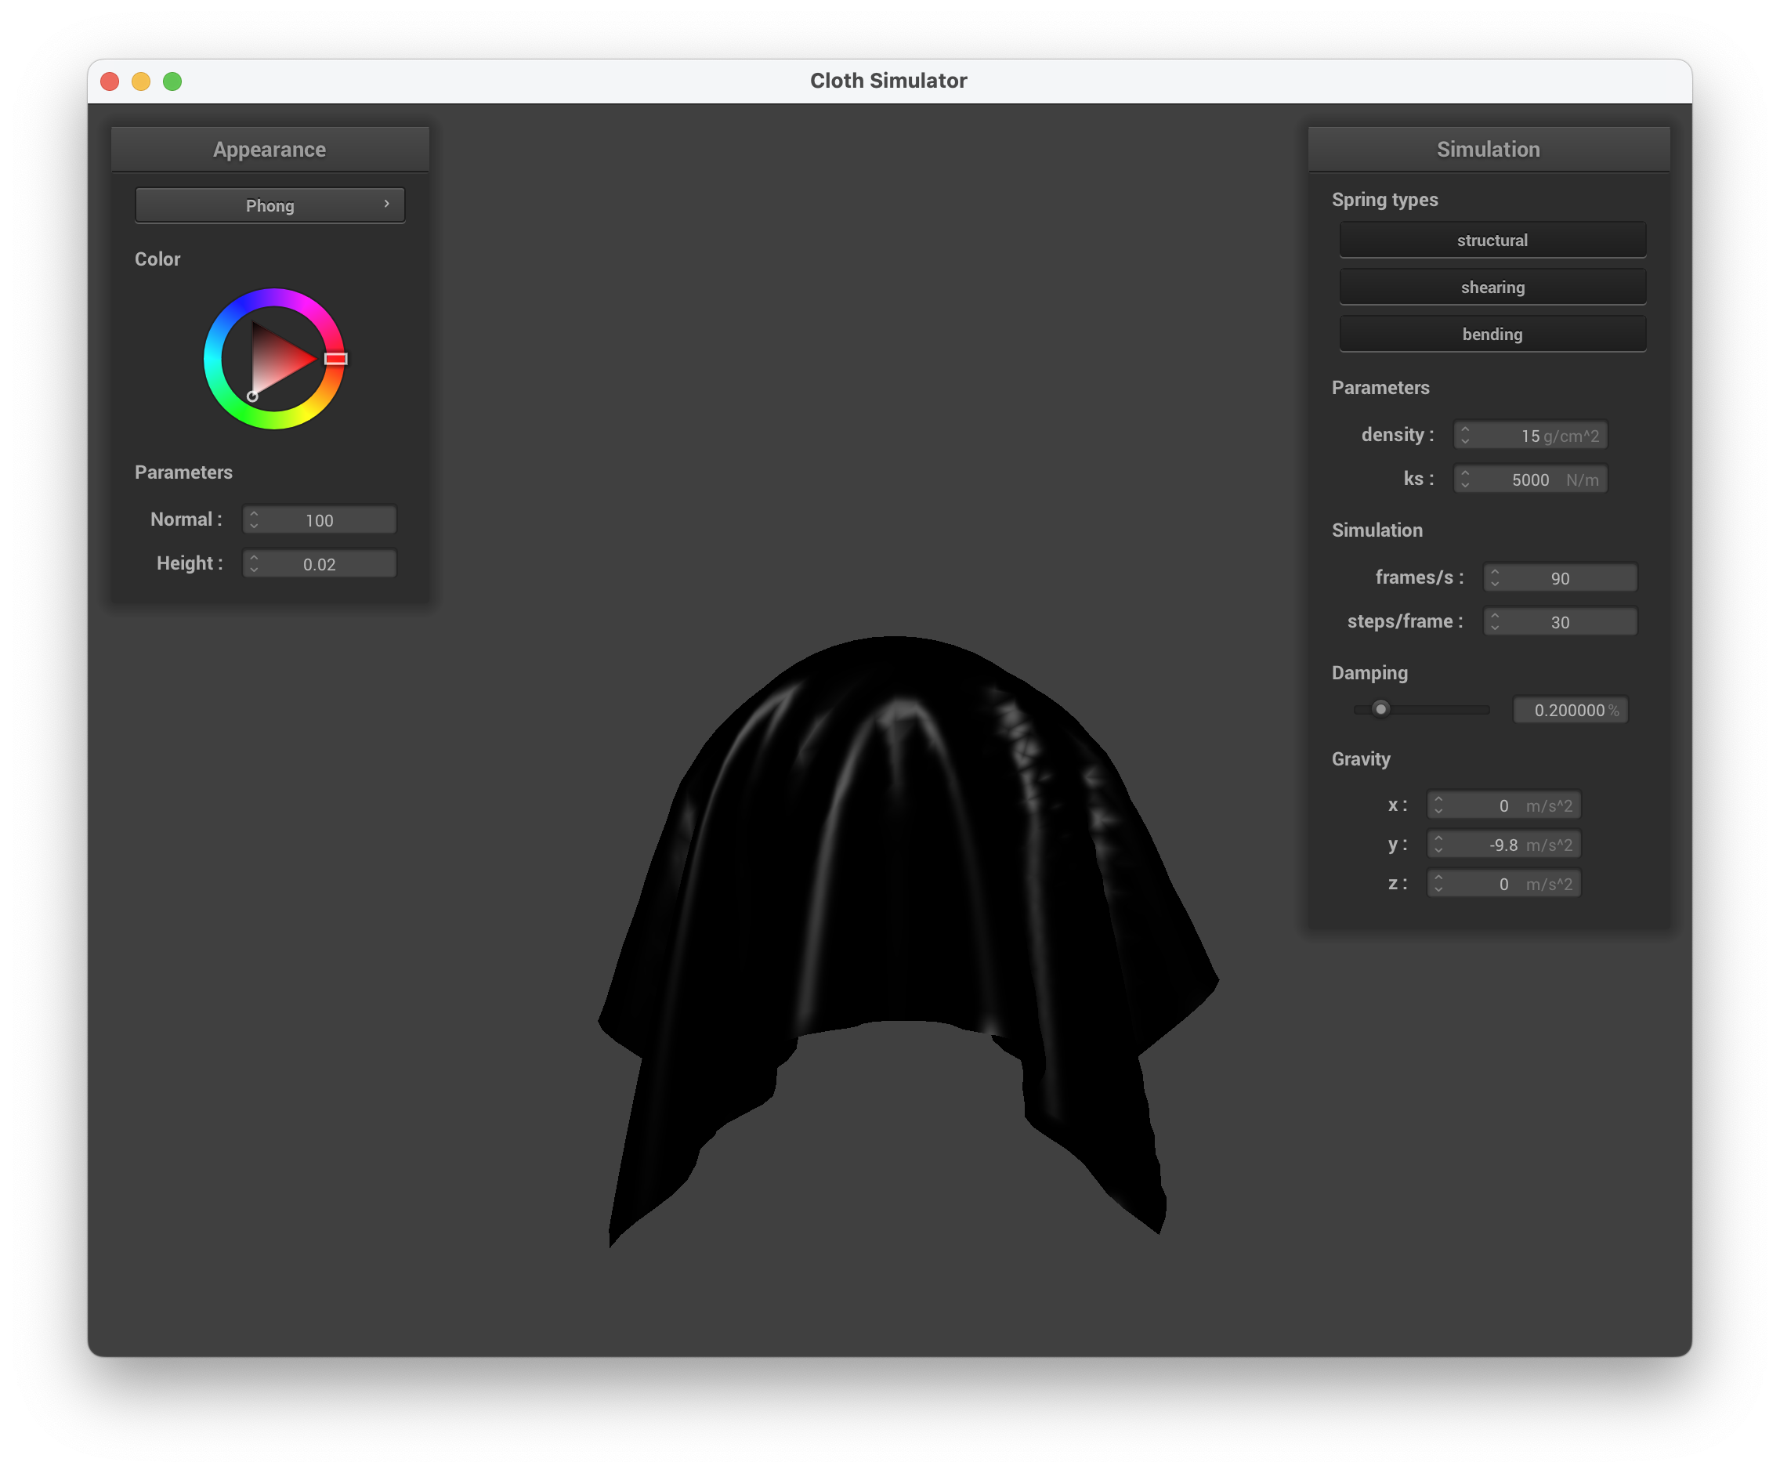Viewport: 1780px width, 1473px height.
Task: Click the frames/s stepper arrows
Action: (1494, 578)
